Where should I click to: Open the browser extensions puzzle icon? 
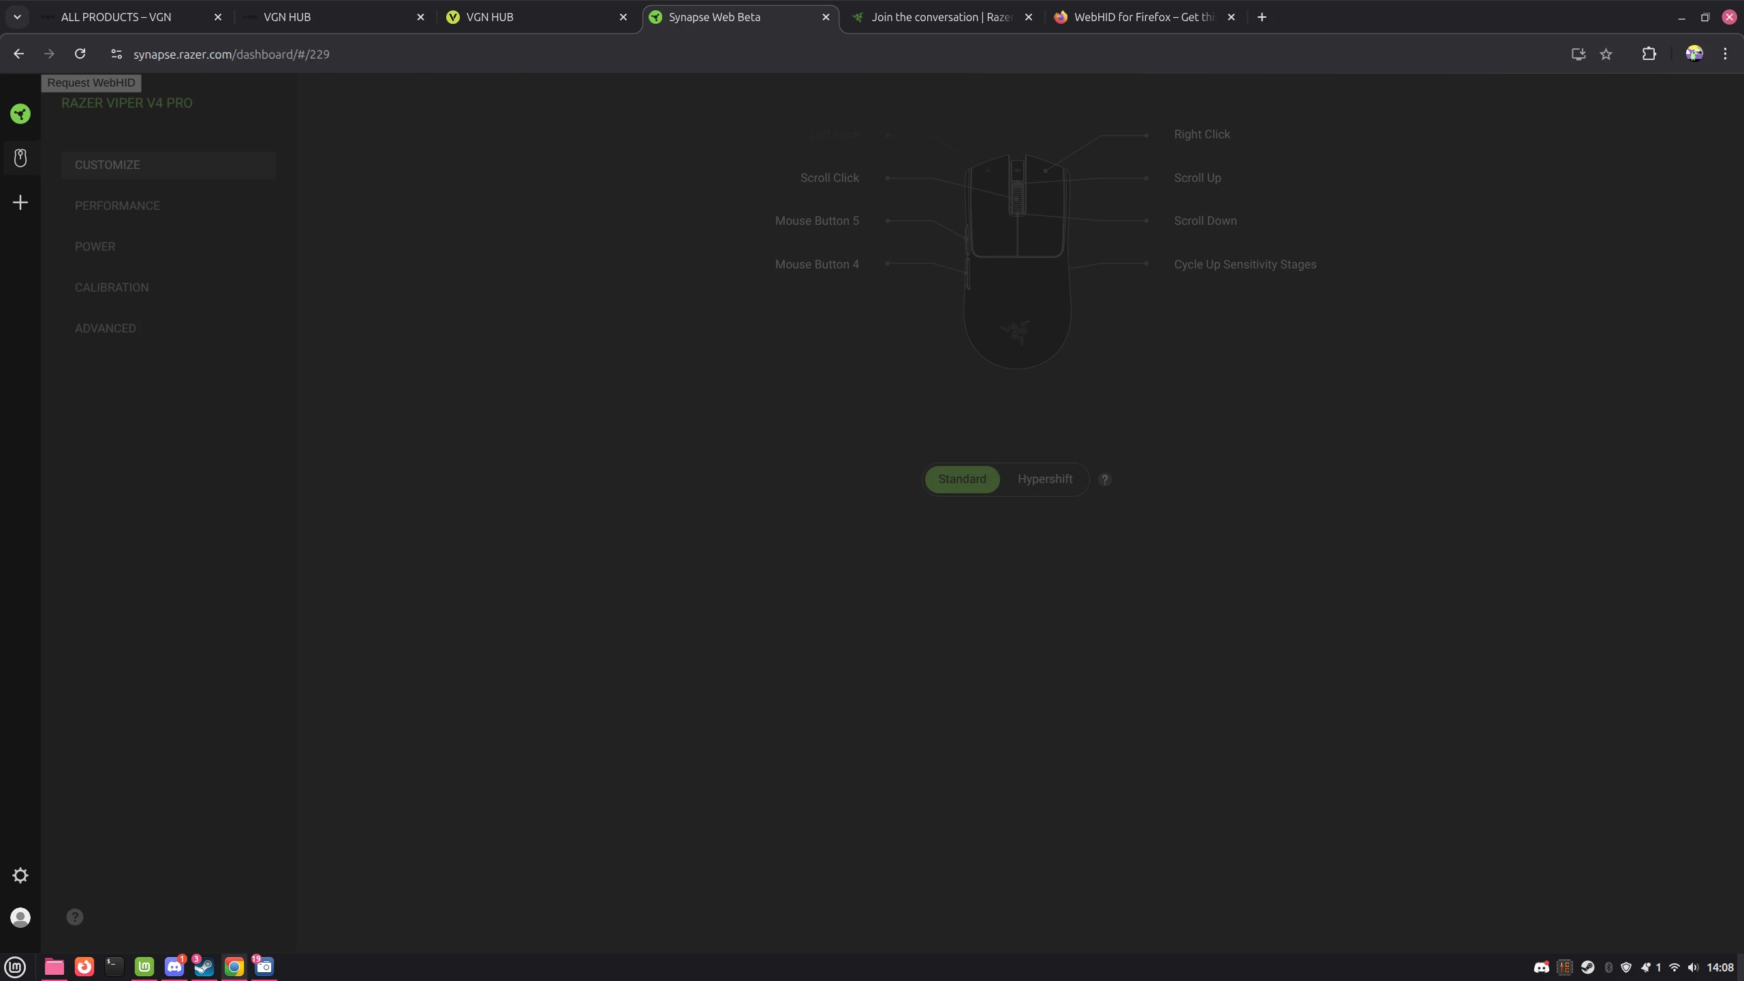1649,54
